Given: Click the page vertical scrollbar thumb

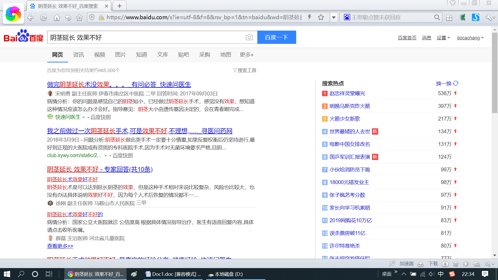Looking at the screenshot, I should click(495, 73).
